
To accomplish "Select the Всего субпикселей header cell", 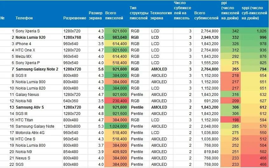I will click(x=206, y=16).
